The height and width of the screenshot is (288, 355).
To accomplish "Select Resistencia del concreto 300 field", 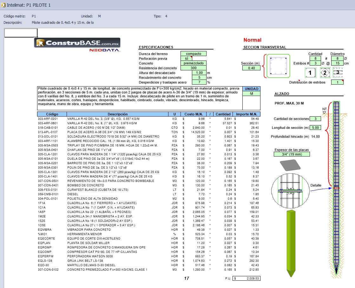I will click(x=194, y=68).
